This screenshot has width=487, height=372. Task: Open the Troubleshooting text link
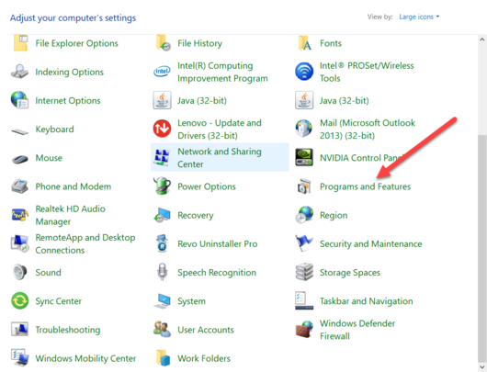coord(68,330)
